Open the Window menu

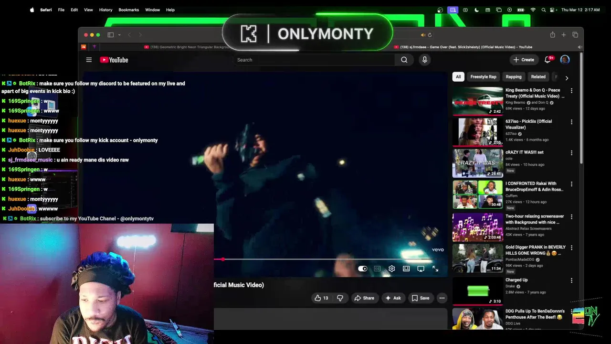click(152, 10)
